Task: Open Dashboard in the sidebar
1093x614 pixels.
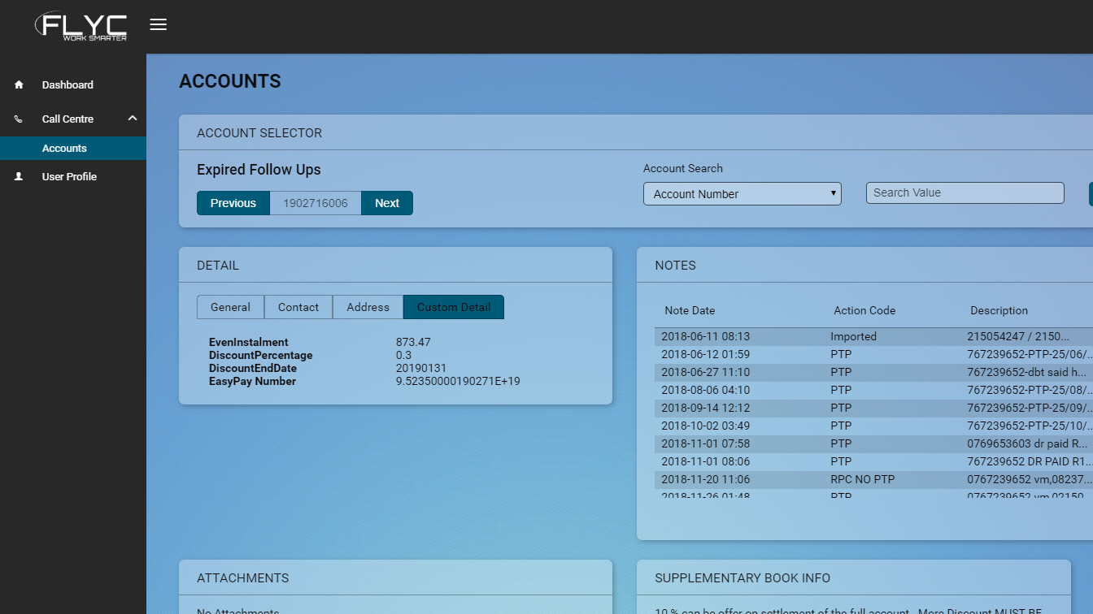Action: [67, 84]
